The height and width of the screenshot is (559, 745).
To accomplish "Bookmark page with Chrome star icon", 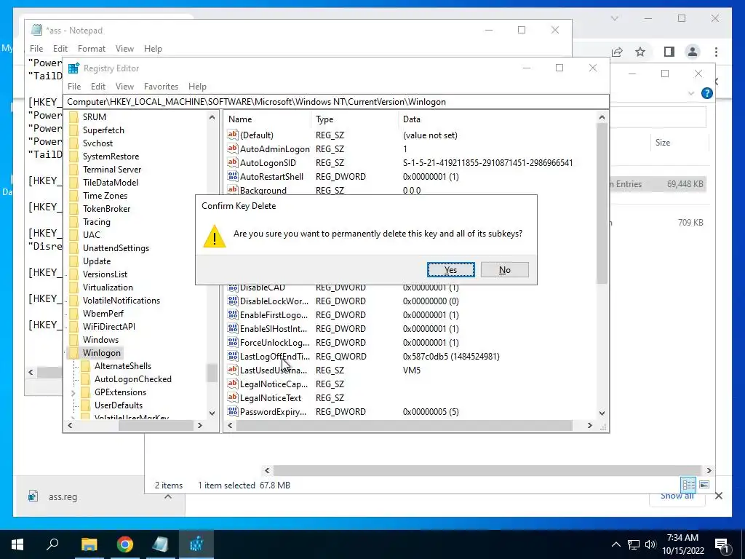I will tap(640, 52).
